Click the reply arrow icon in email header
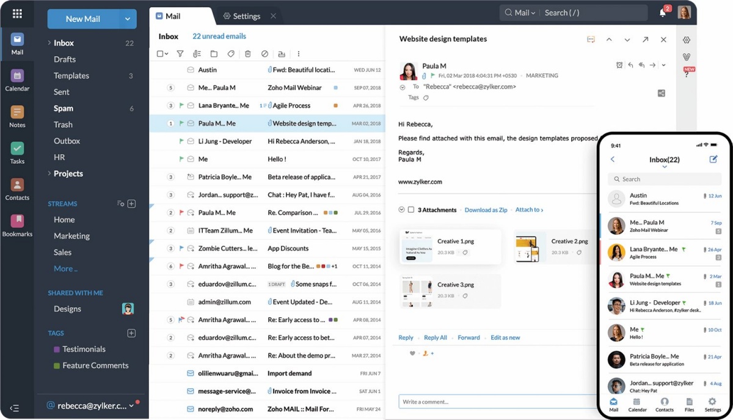This screenshot has height=420, width=733. click(630, 65)
